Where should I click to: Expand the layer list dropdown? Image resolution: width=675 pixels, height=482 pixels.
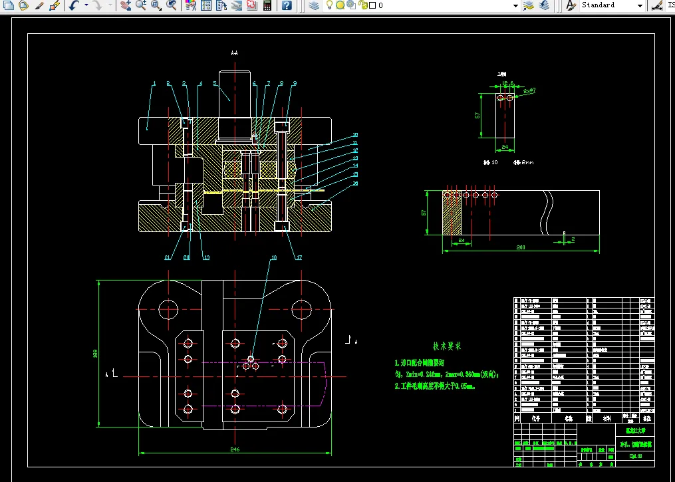[x=515, y=5]
